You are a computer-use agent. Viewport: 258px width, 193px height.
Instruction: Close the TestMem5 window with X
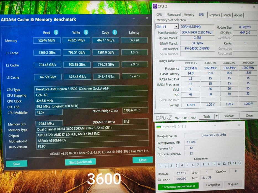239,125
